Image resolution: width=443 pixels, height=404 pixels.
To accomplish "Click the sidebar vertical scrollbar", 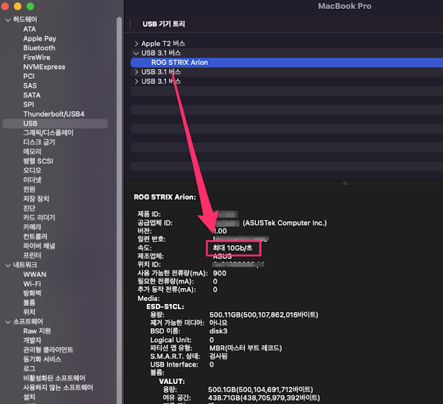I will pyautogui.click(x=119, y=210).
